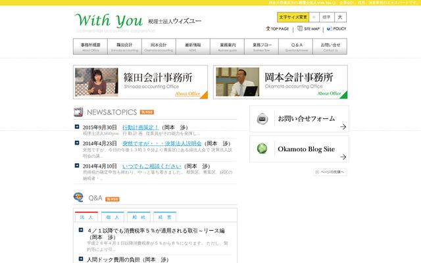This screenshot has height=263, width=421.
Task: Open いつでもご相談ください news link
Action: pos(152,166)
